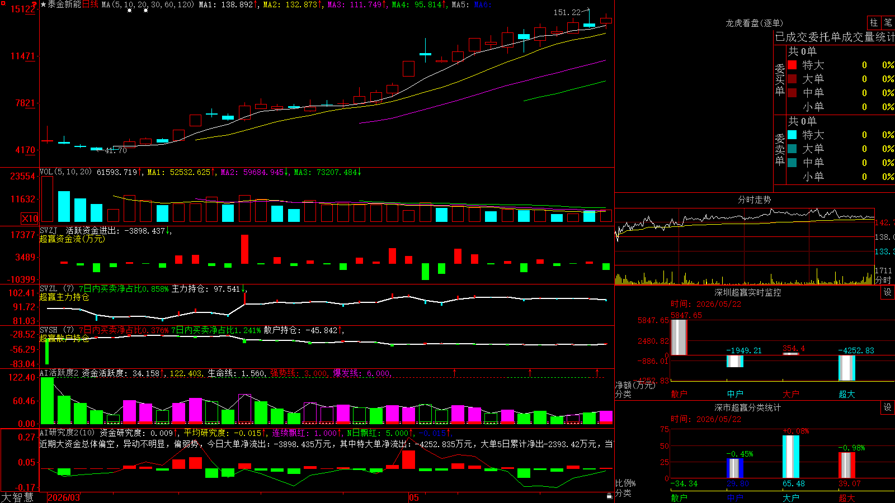Click the 超大 bar labeled -0.98%

pyautogui.click(x=847, y=465)
